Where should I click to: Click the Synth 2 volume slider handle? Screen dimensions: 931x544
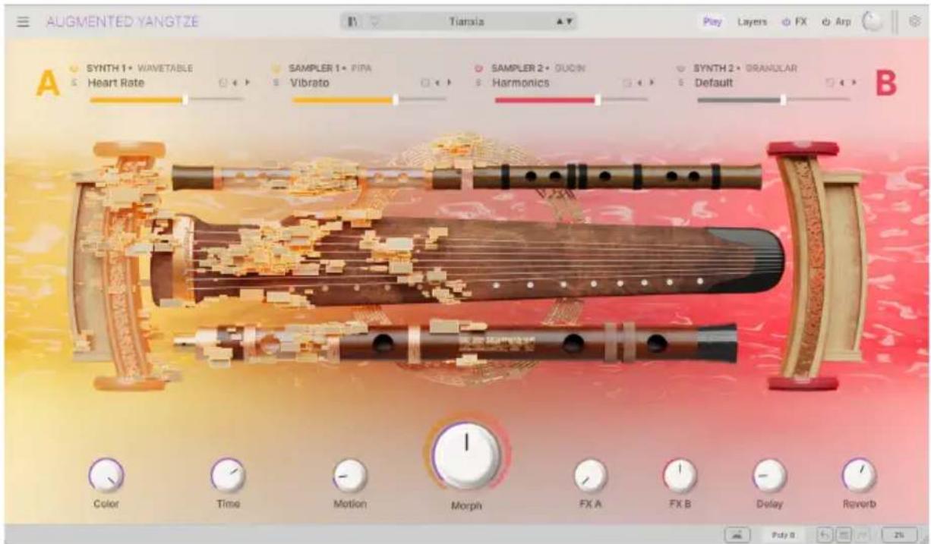[x=784, y=99]
